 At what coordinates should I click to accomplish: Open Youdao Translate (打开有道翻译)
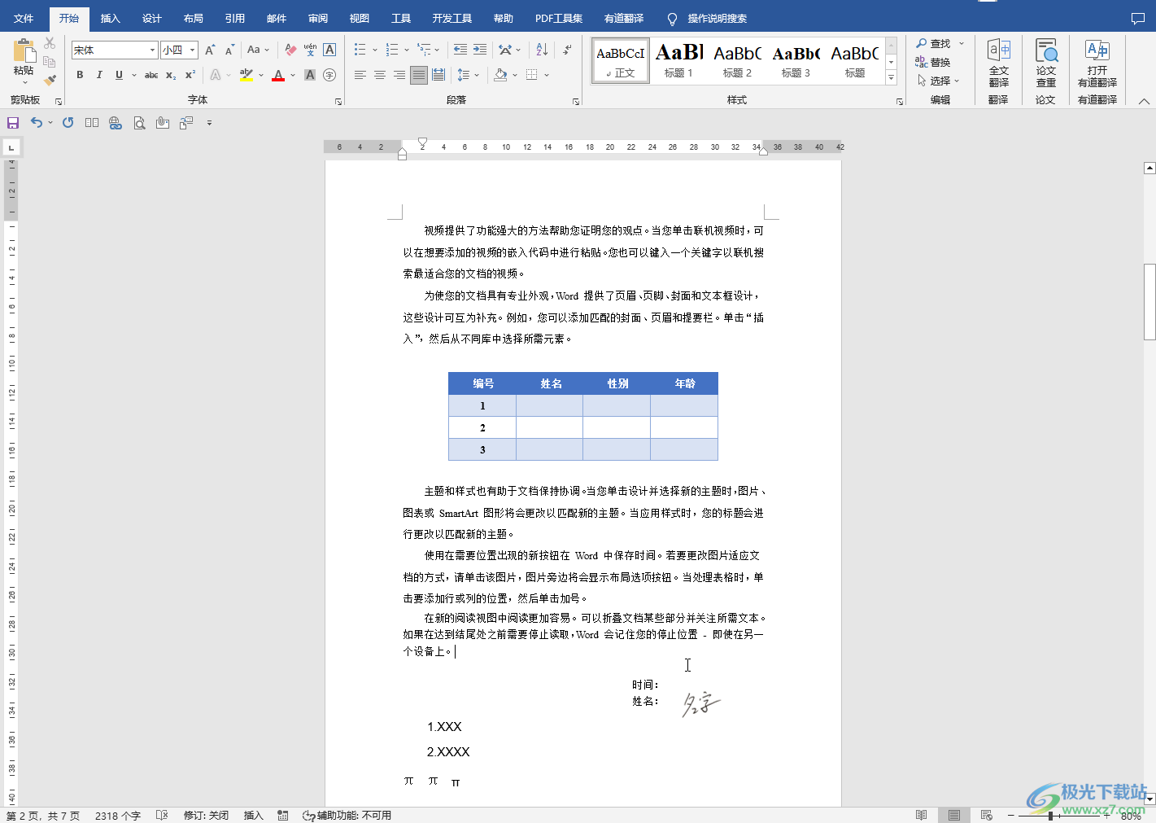point(1097,63)
